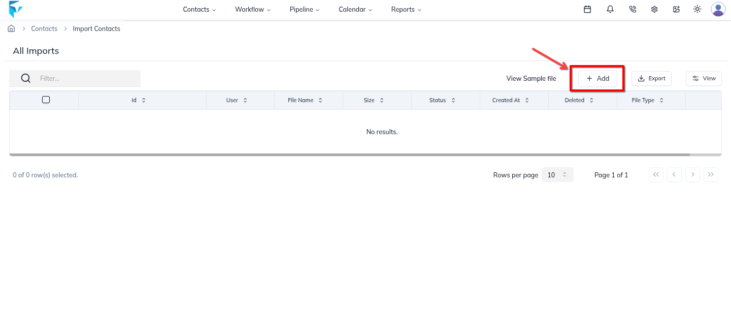Expand the Contacts menu
This screenshot has width=731, height=310.
[199, 9]
